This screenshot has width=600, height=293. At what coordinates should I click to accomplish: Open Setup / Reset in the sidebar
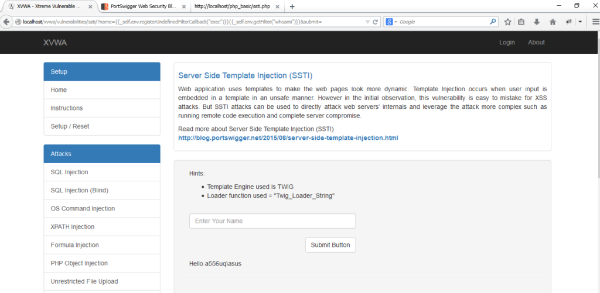(102, 126)
